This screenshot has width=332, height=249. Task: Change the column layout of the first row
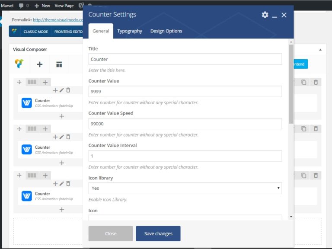(32, 82)
